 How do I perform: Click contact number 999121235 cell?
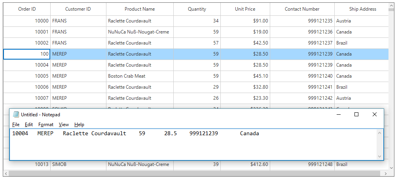(302, 21)
